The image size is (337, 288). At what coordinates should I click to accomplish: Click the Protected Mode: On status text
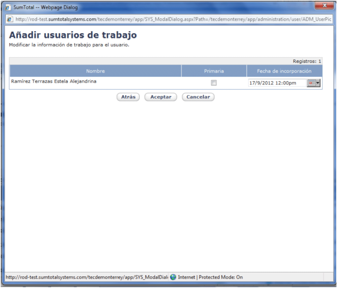point(221,277)
